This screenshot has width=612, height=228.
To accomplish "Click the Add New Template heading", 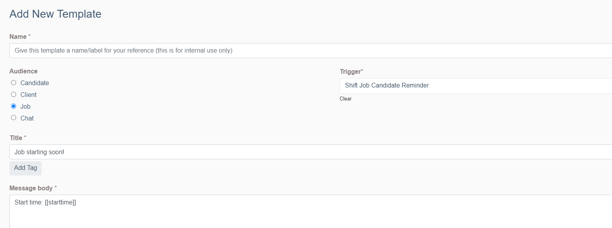I will click(x=55, y=14).
